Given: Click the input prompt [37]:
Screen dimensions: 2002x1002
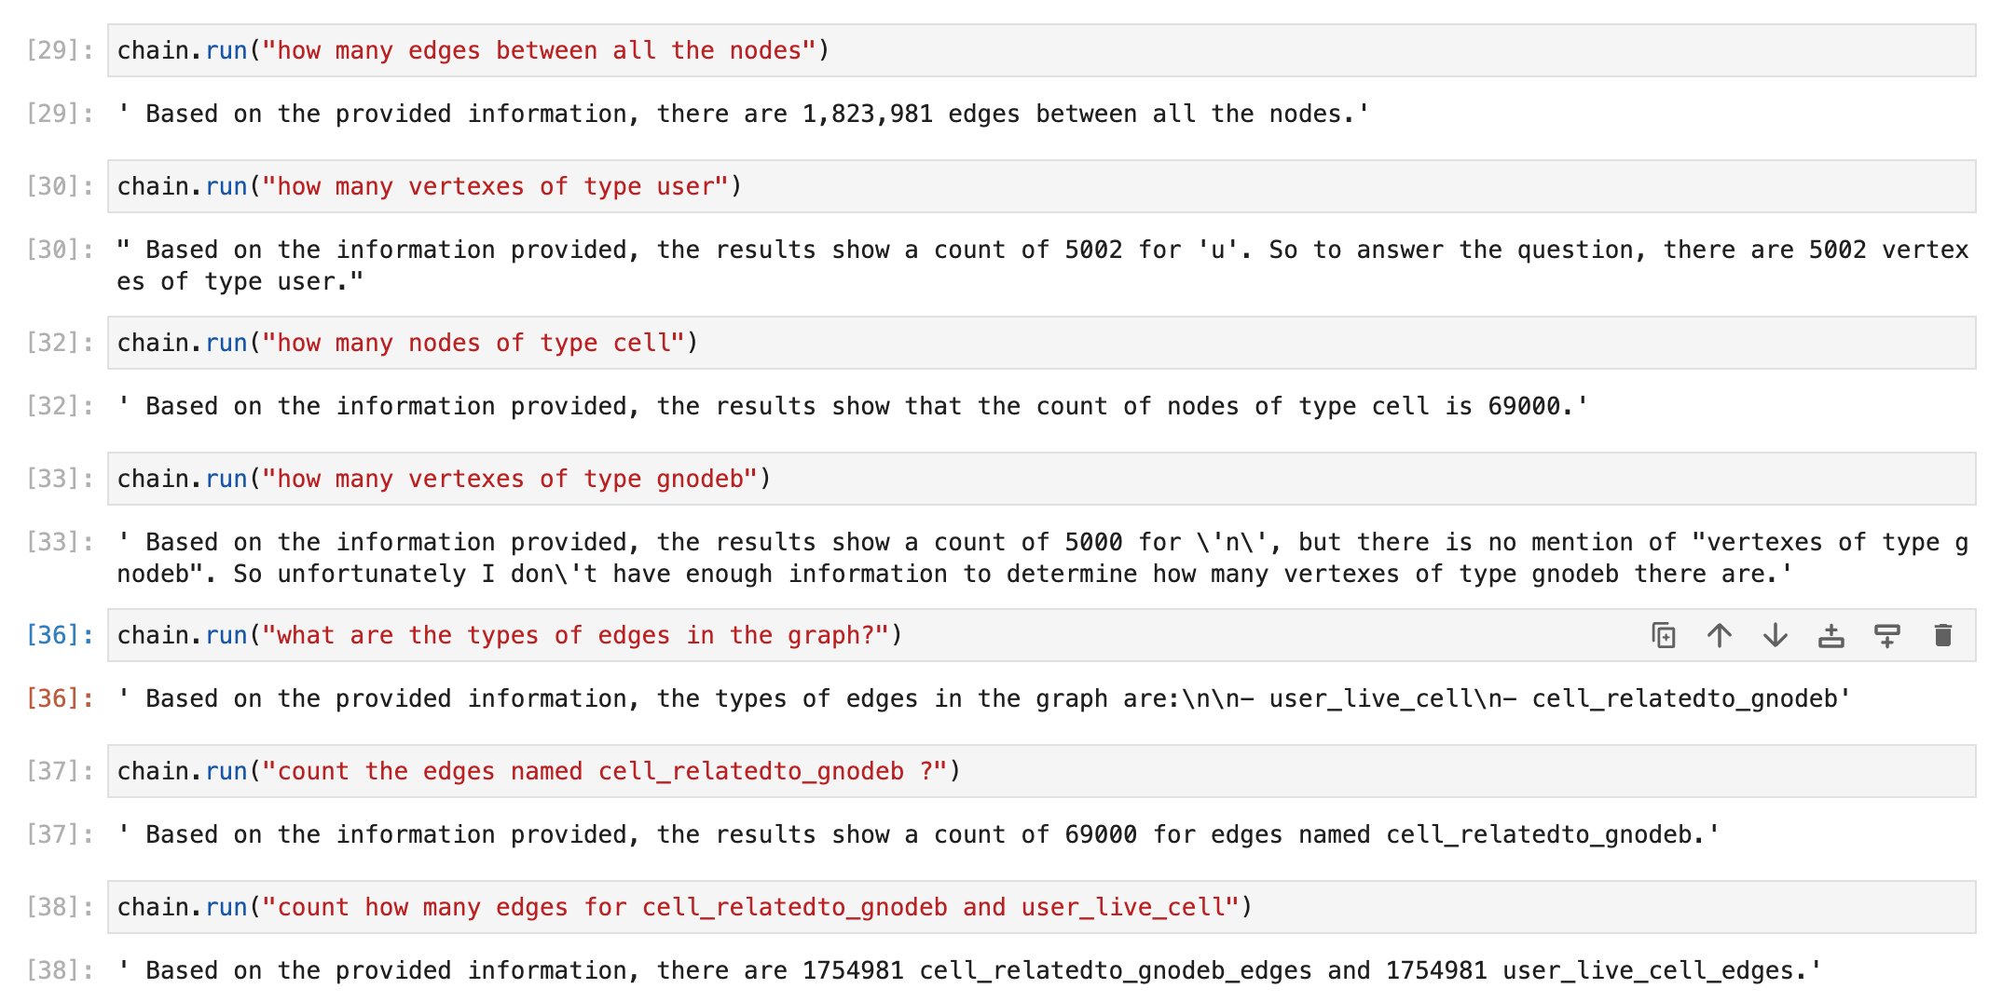Looking at the screenshot, I should click(x=61, y=771).
